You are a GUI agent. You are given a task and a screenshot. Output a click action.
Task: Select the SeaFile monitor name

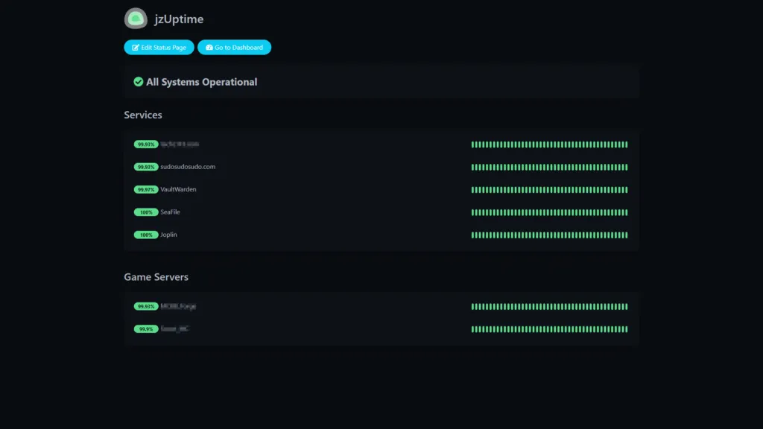click(x=170, y=212)
